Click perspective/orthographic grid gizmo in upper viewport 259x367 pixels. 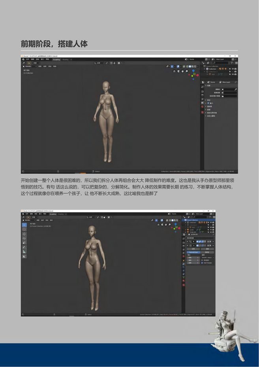174,71
